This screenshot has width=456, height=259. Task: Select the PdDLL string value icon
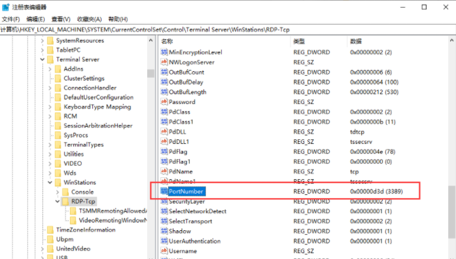tap(164, 131)
